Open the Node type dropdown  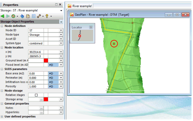61,35
